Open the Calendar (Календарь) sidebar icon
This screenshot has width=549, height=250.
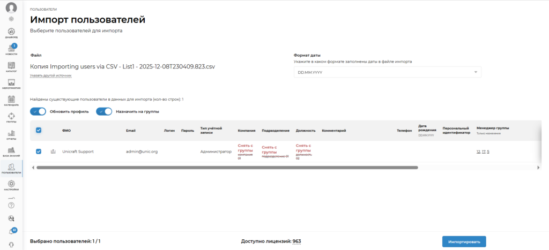tap(11, 101)
